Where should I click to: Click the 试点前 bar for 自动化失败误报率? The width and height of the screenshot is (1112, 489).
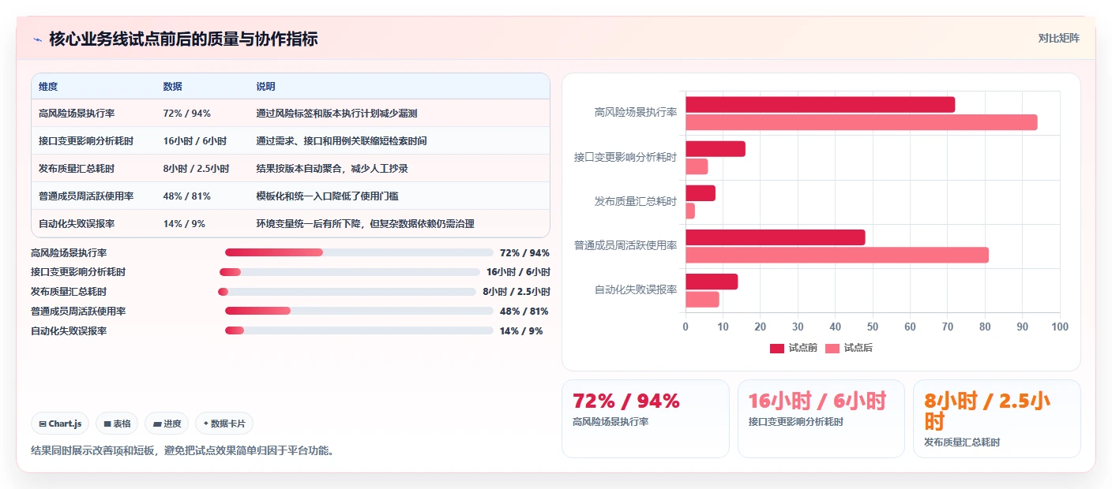point(712,282)
